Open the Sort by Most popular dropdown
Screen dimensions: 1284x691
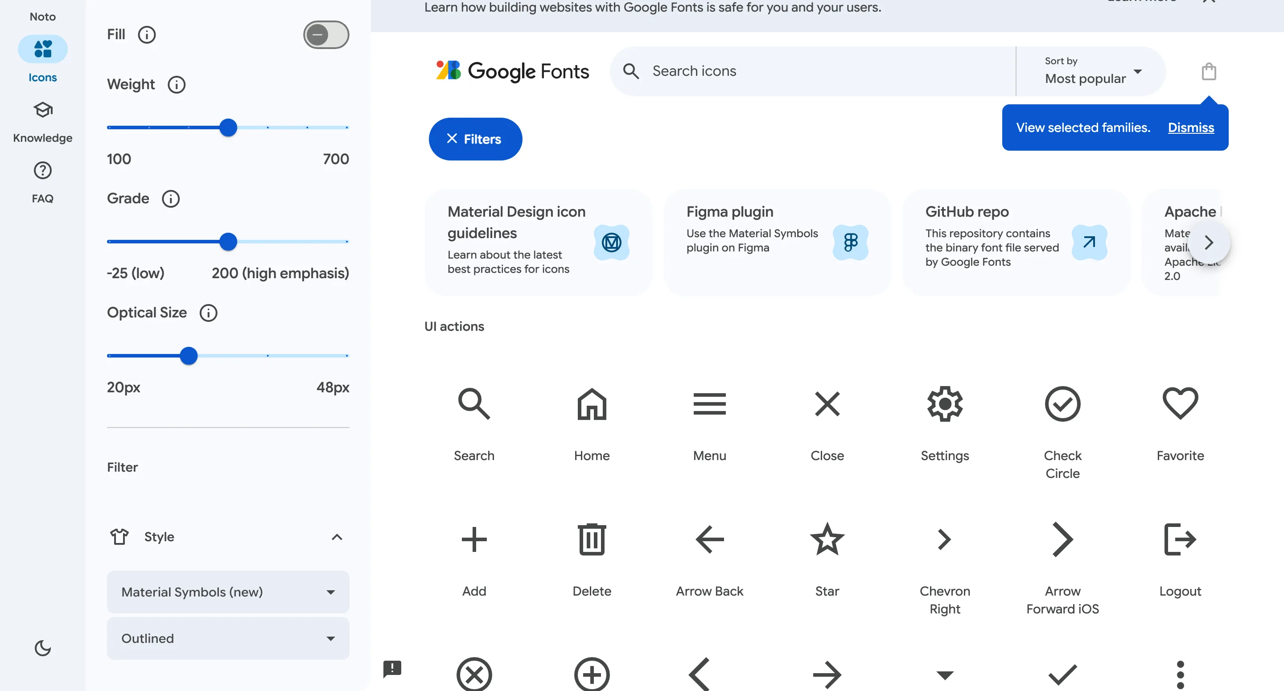coord(1091,71)
